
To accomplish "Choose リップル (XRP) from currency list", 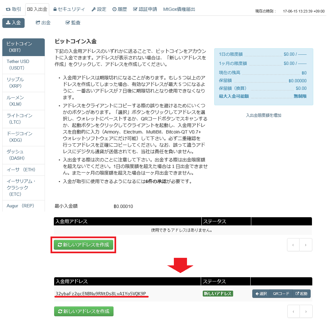I will [23, 83].
